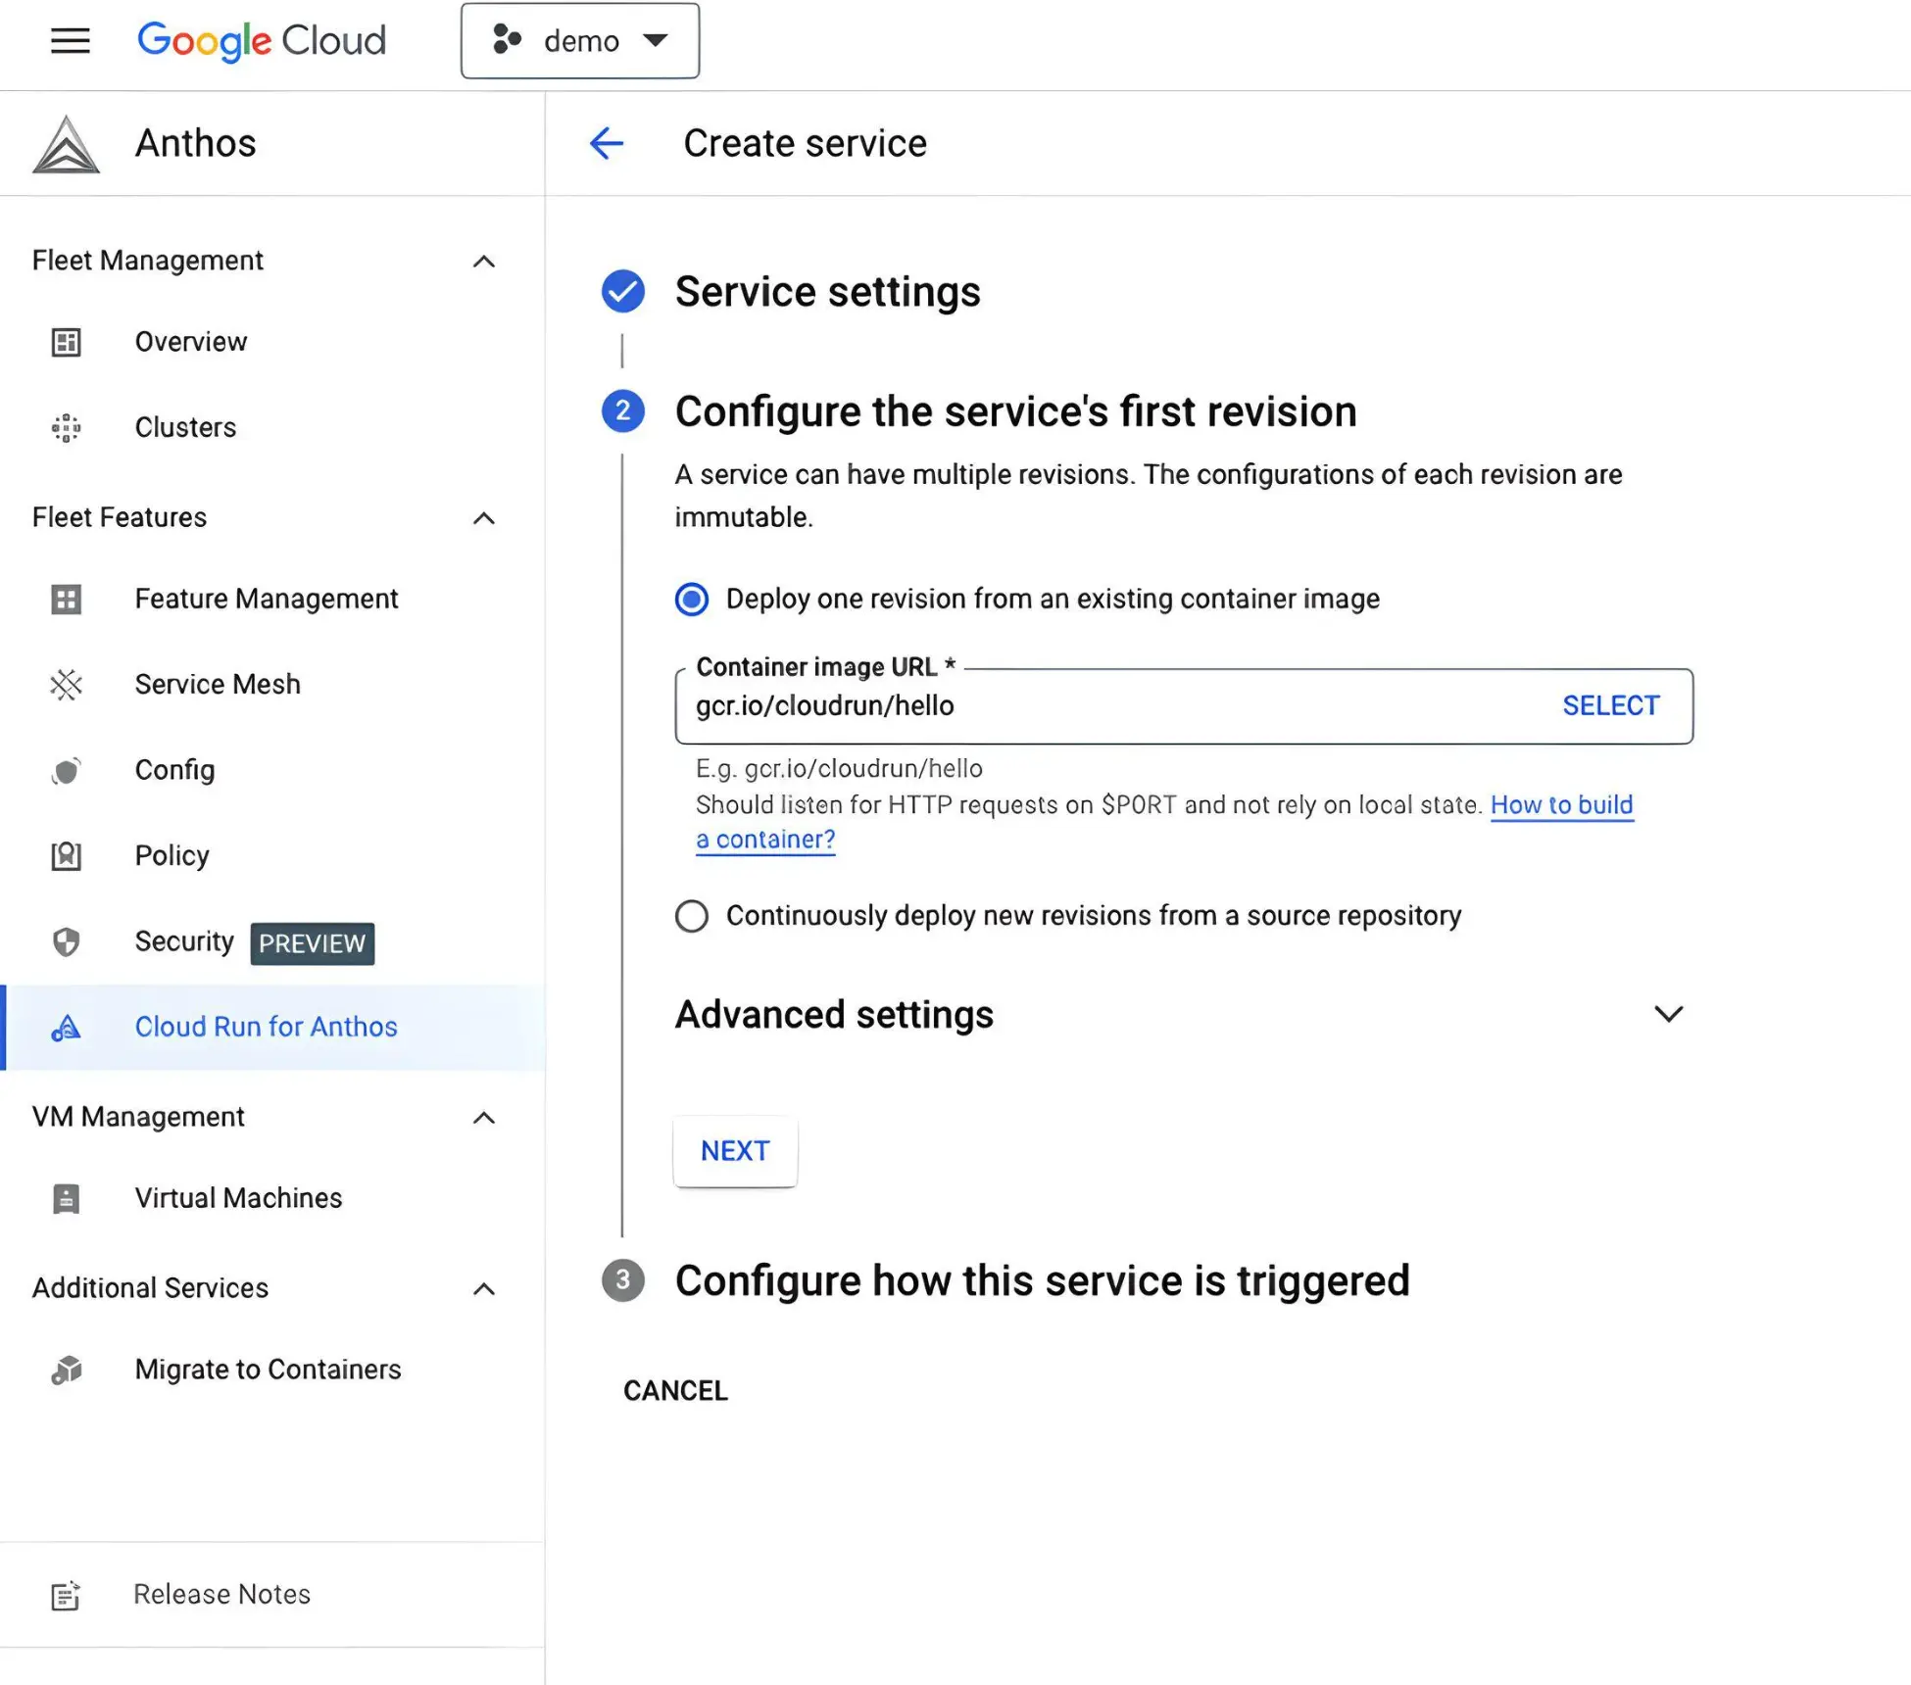
Task: Click the Migrate to Containers icon
Action: 66,1370
